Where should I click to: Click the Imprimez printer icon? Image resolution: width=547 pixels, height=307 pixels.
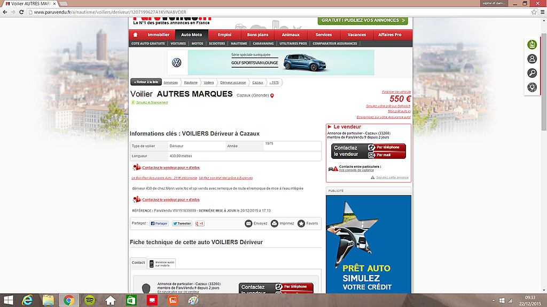(x=275, y=223)
